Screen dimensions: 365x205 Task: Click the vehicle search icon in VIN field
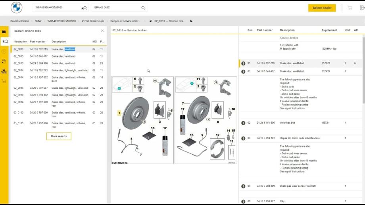(84, 8)
